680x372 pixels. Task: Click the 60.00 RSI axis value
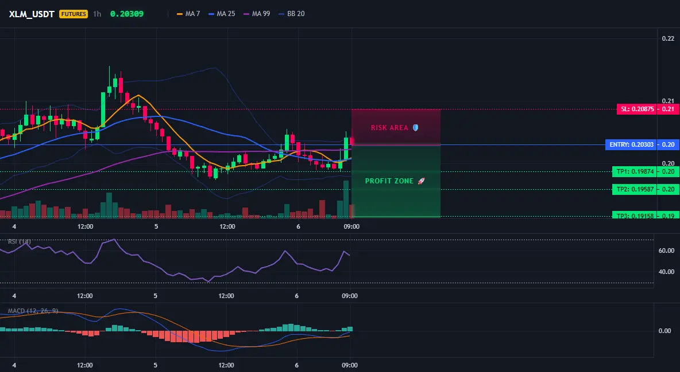(667, 250)
